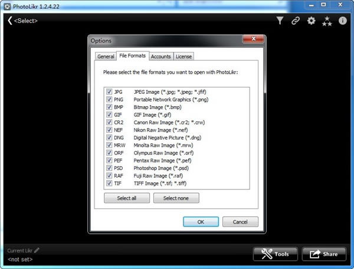
Task: Click Cancel in Options dialog
Action: (x=240, y=222)
